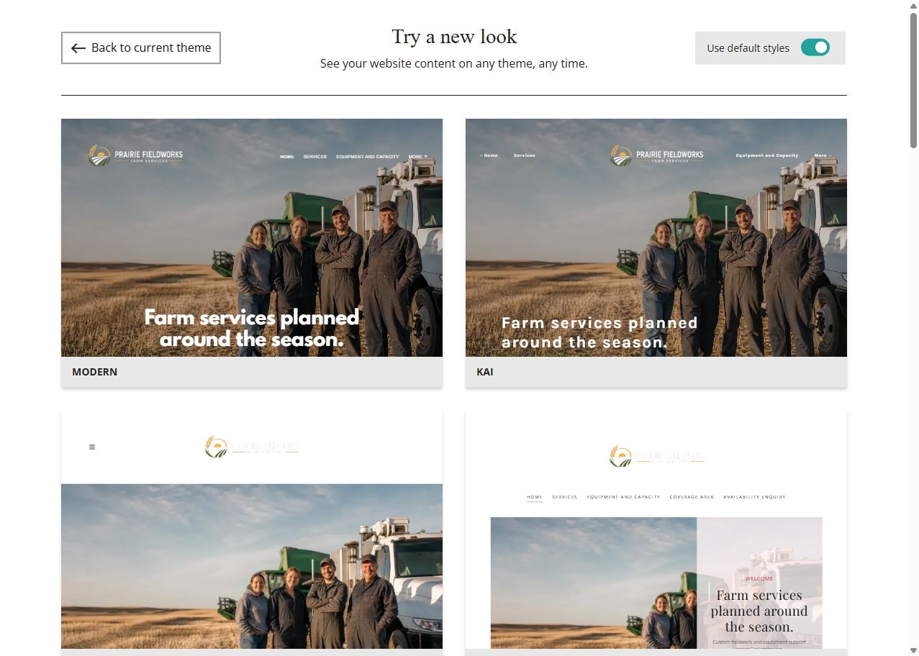
Task: Click Services nav item in Modern preview
Action: click(315, 156)
